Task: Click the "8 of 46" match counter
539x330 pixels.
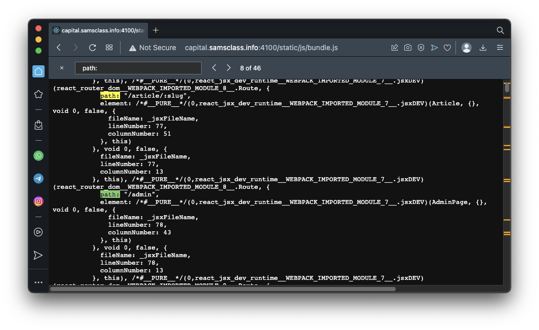Action: coord(250,68)
